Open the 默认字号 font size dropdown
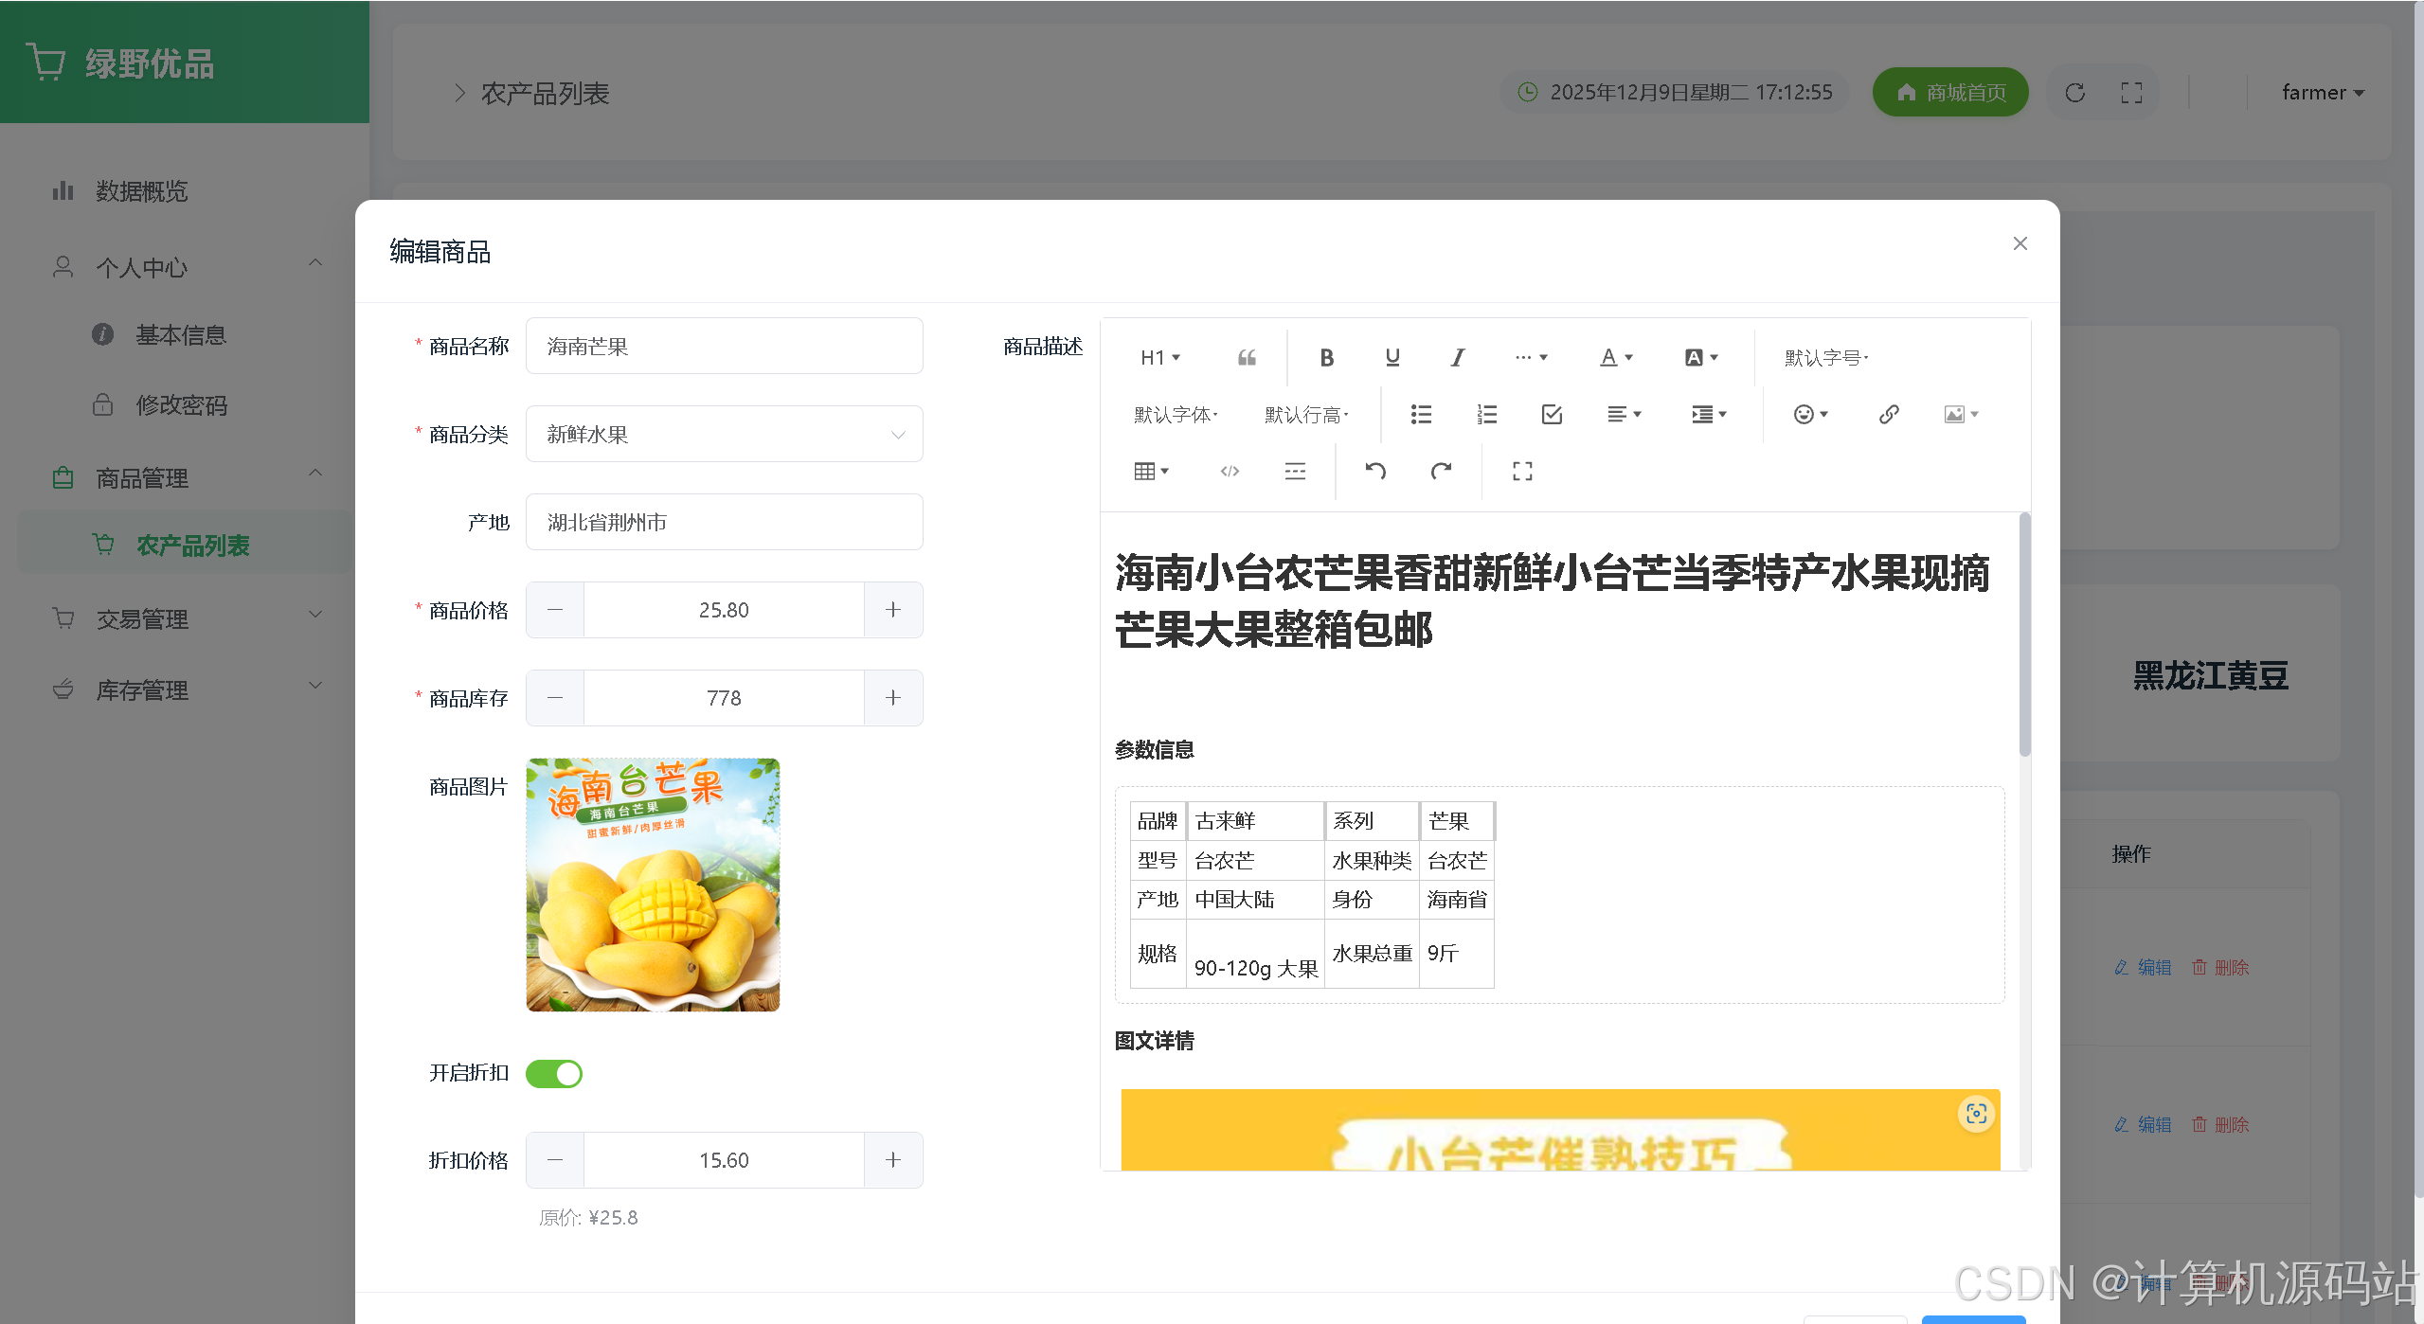The image size is (2424, 1324). [1826, 358]
